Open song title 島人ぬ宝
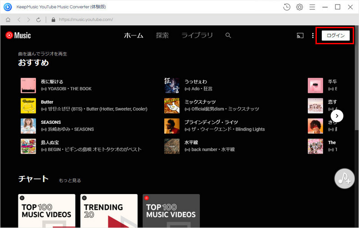This screenshot has width=359, height=228. click(50, 143)
